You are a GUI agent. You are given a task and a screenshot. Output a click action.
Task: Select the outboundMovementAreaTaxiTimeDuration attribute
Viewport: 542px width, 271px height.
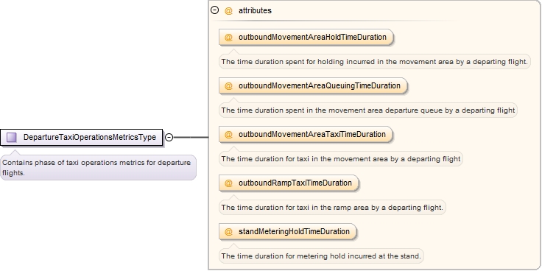[x=306, y=135]
